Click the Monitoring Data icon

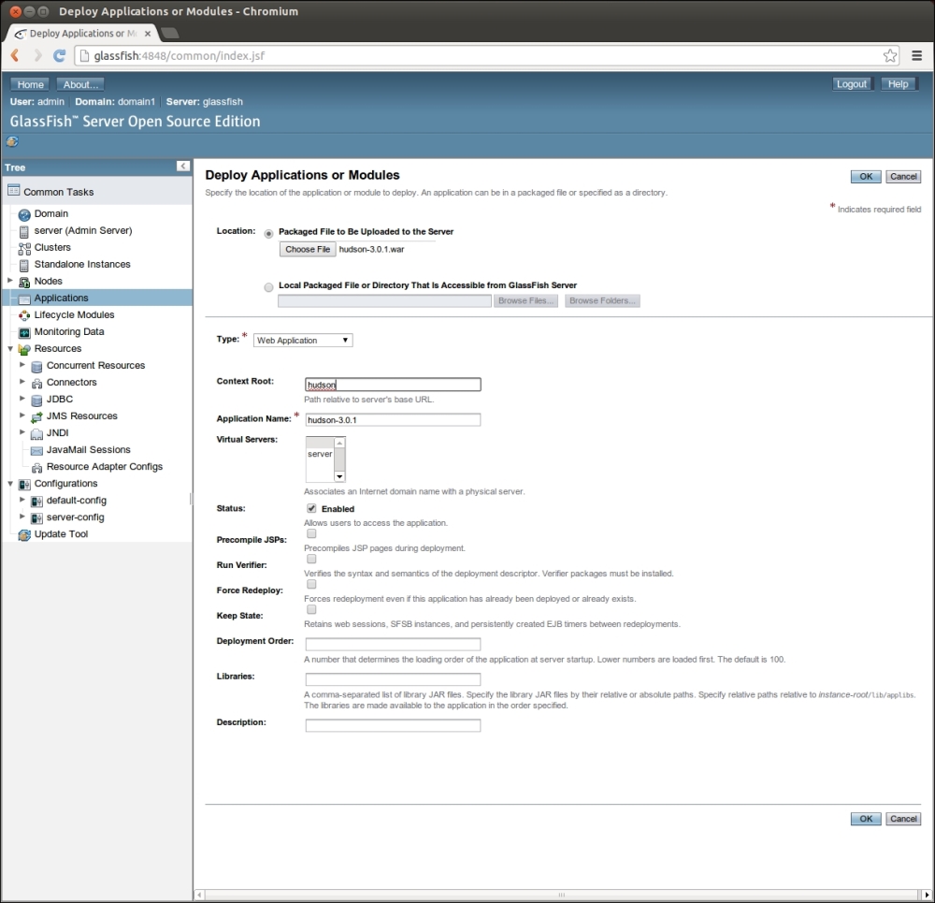tap(25, 332)
